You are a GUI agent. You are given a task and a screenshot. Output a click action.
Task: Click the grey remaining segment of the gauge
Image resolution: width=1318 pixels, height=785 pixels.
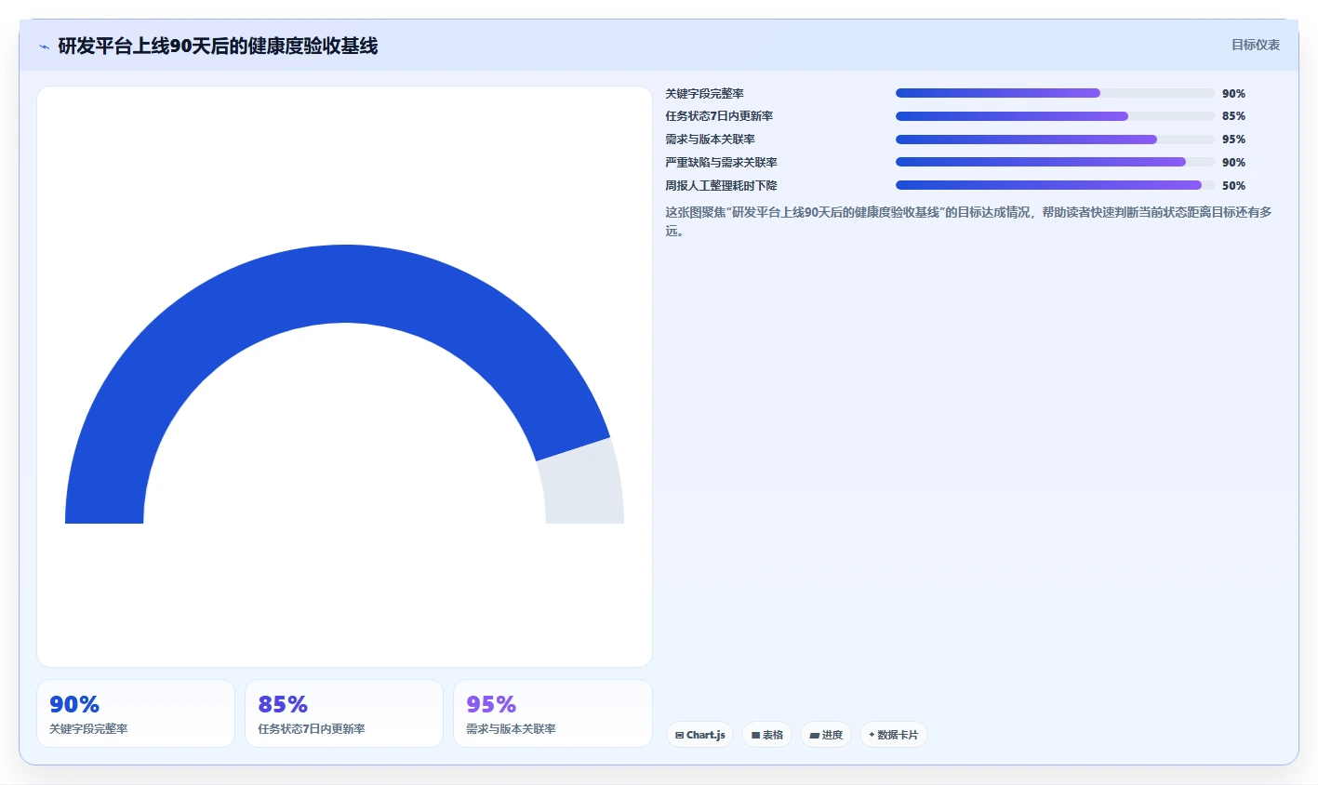582,484
